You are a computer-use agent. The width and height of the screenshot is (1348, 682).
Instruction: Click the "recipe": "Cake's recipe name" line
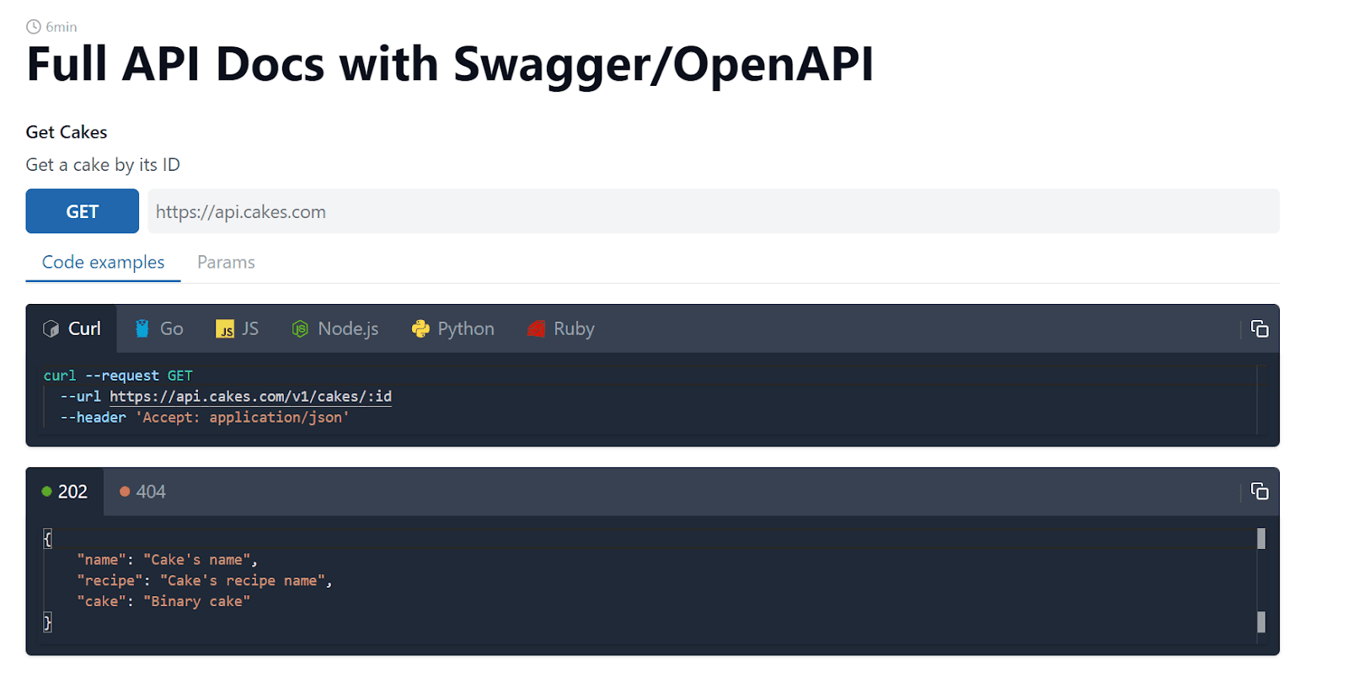tap(205, 581)
